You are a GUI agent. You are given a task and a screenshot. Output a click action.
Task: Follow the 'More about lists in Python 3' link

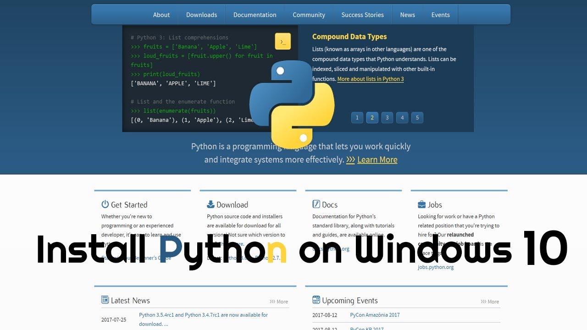tap(371, 79)
